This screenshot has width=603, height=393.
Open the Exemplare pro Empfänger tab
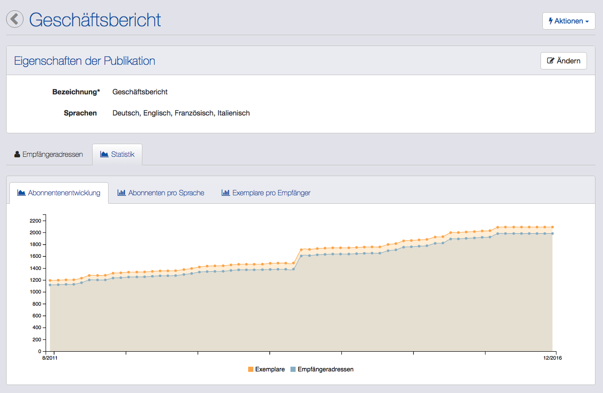click(266, 193)
